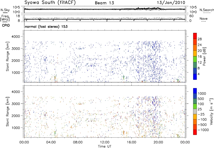
Task: Select the "Time UT" axis label
Action: coord(105,146)
